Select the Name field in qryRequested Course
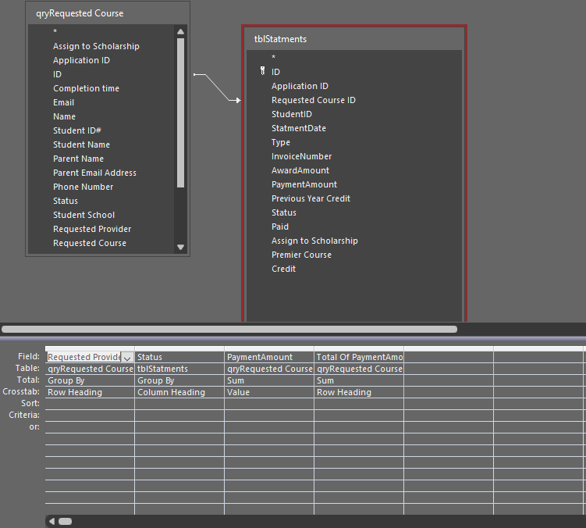The height and width of the screenshot is (528, 586). (x=64, y=116)
